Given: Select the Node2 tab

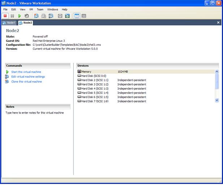Looking at the screenshot, I should point(26,23).
